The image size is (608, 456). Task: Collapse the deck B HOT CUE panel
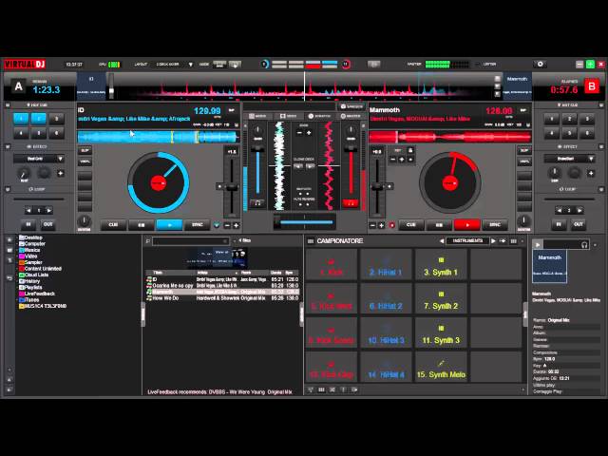(x=601, y=105)
